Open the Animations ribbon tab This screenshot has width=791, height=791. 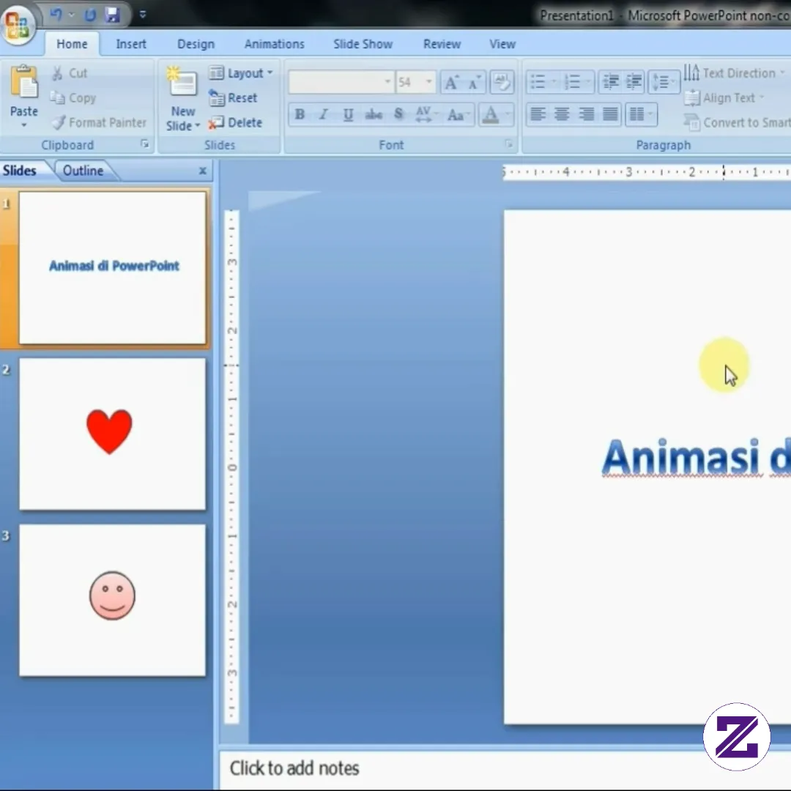point(275,44)
